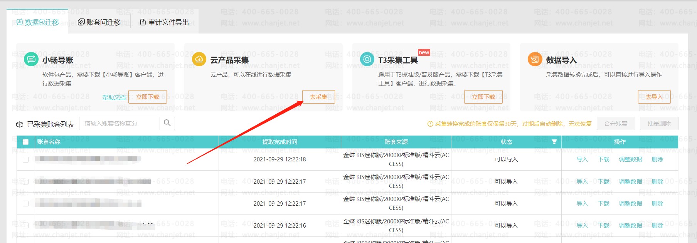Image resolution: width=697 pixels, height=243 pixels.
Task: Select the time 2021-09-29 12:22:18
Action: pyautogui.click(x=280, y=159)
